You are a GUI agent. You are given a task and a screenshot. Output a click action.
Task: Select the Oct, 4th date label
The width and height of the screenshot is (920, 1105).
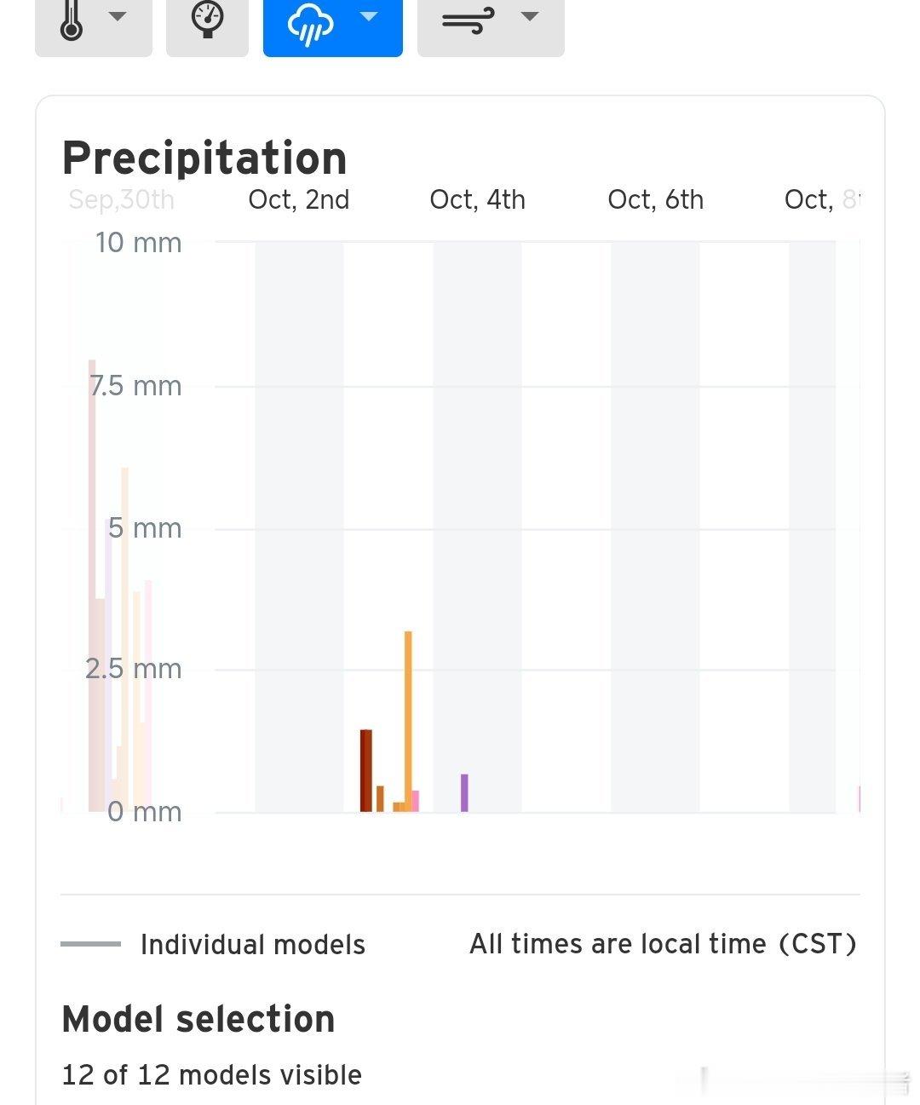pos(477,199)
